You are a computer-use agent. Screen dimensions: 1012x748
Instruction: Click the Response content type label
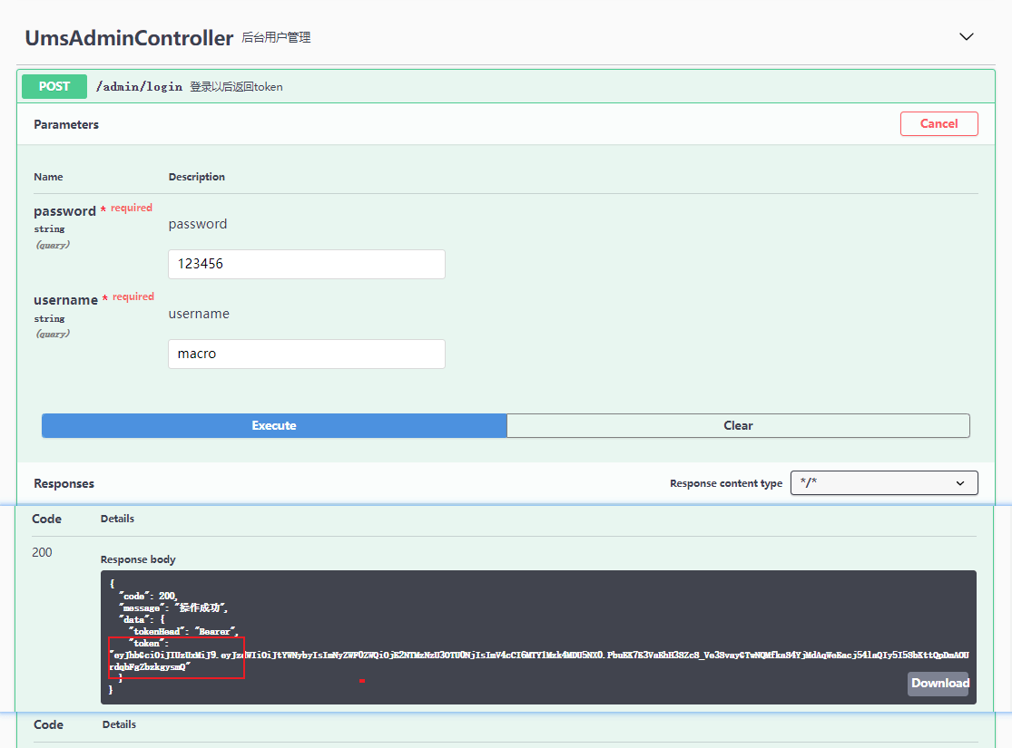click(726, 483)
